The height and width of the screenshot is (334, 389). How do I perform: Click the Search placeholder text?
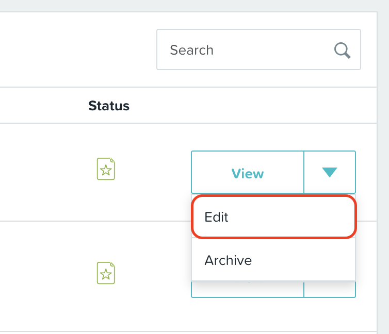(x=191, y=50)
